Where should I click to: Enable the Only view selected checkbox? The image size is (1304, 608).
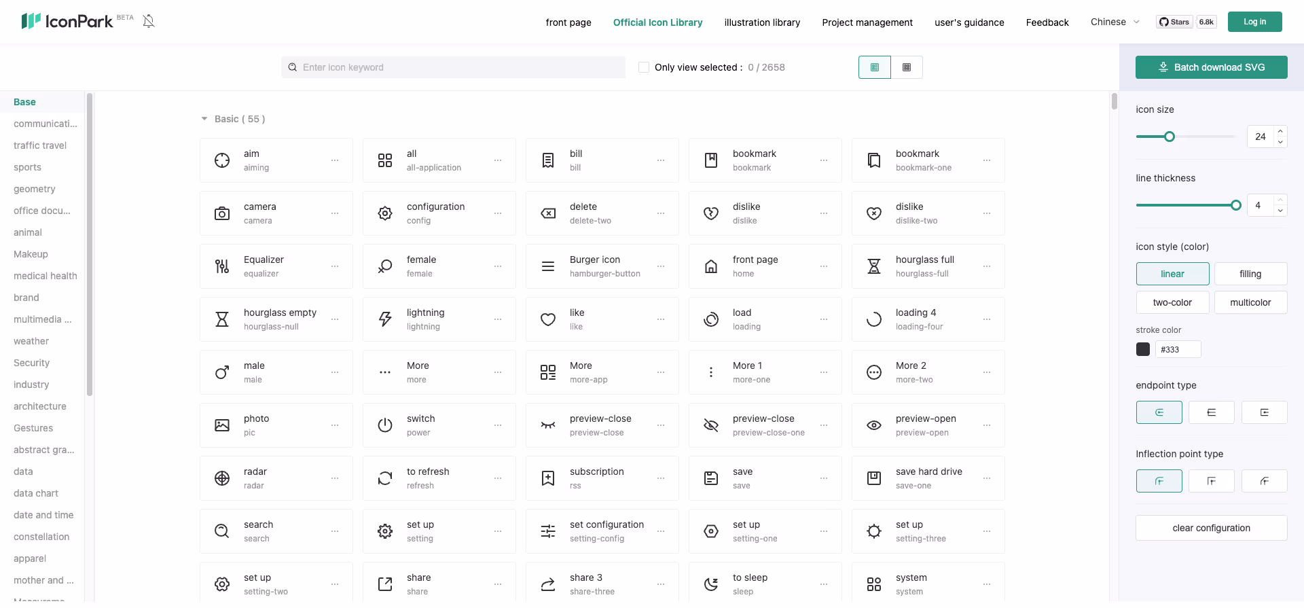[644, 67]
